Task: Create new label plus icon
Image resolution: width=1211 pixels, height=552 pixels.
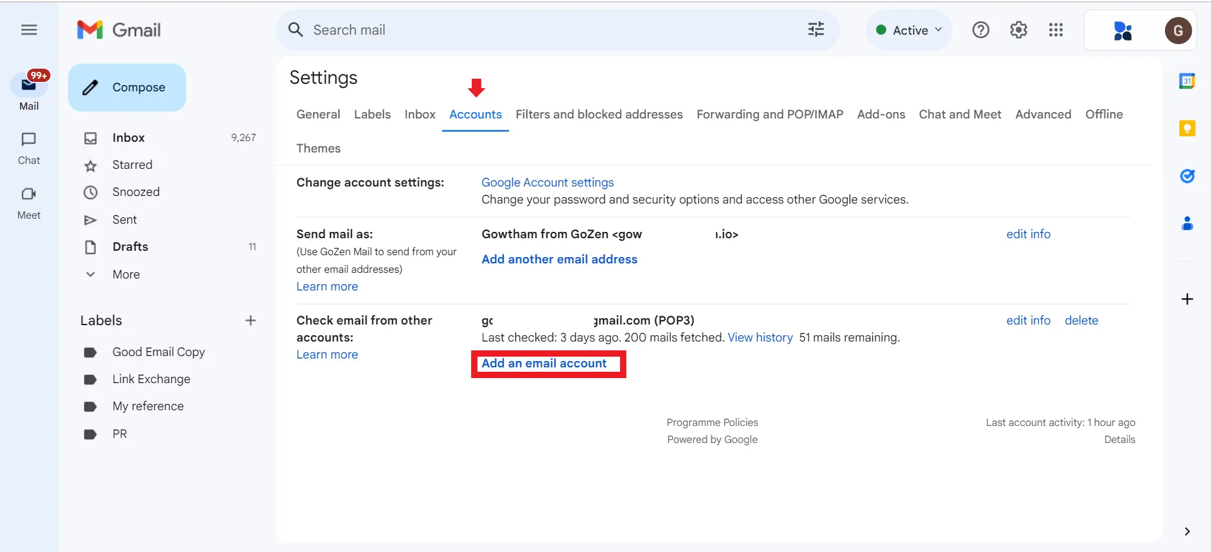Action: point(250,320)
